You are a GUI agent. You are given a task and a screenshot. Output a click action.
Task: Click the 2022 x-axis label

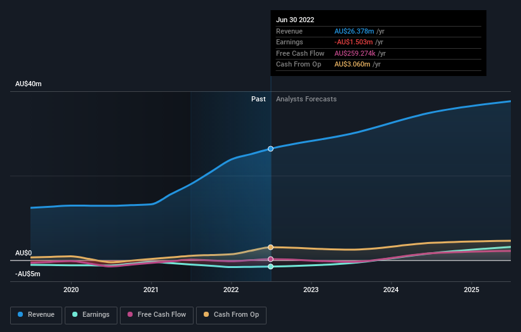231,290
